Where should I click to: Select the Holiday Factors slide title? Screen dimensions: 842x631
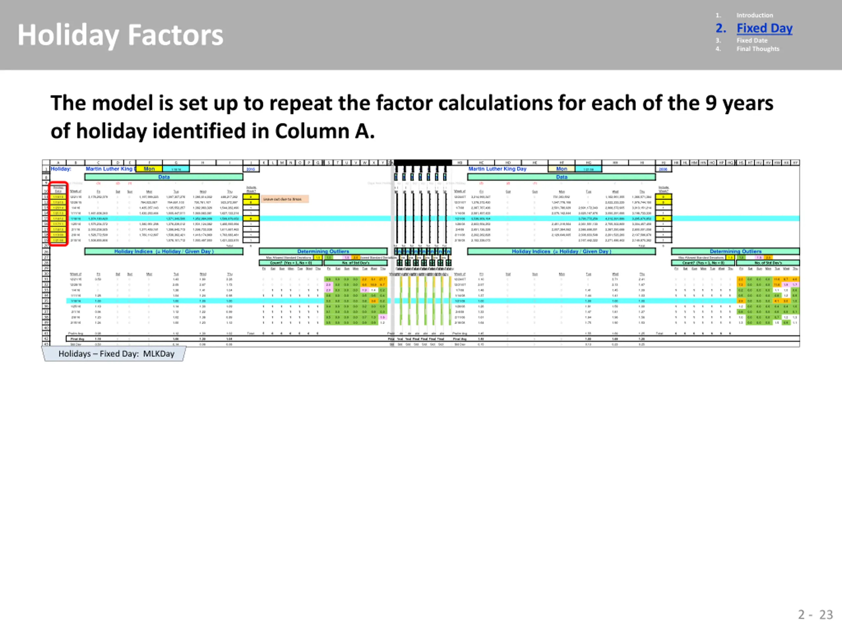coord(120,35)
